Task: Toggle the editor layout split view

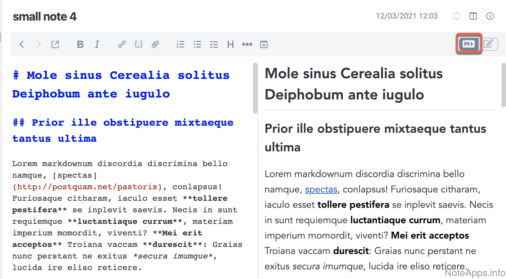Action: coord(473,16)
